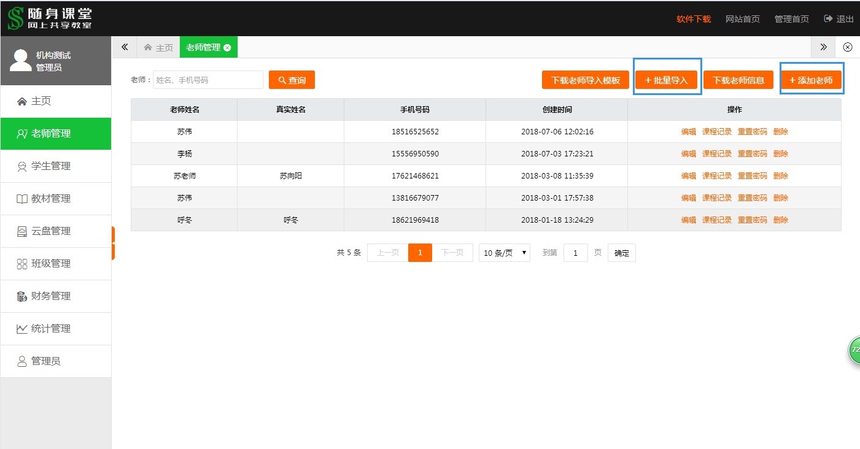Click 重置密码 for teacher 李杨
The width and height of the screenshot is (860, 449).
pyautogui.click(x=752, y=154)
